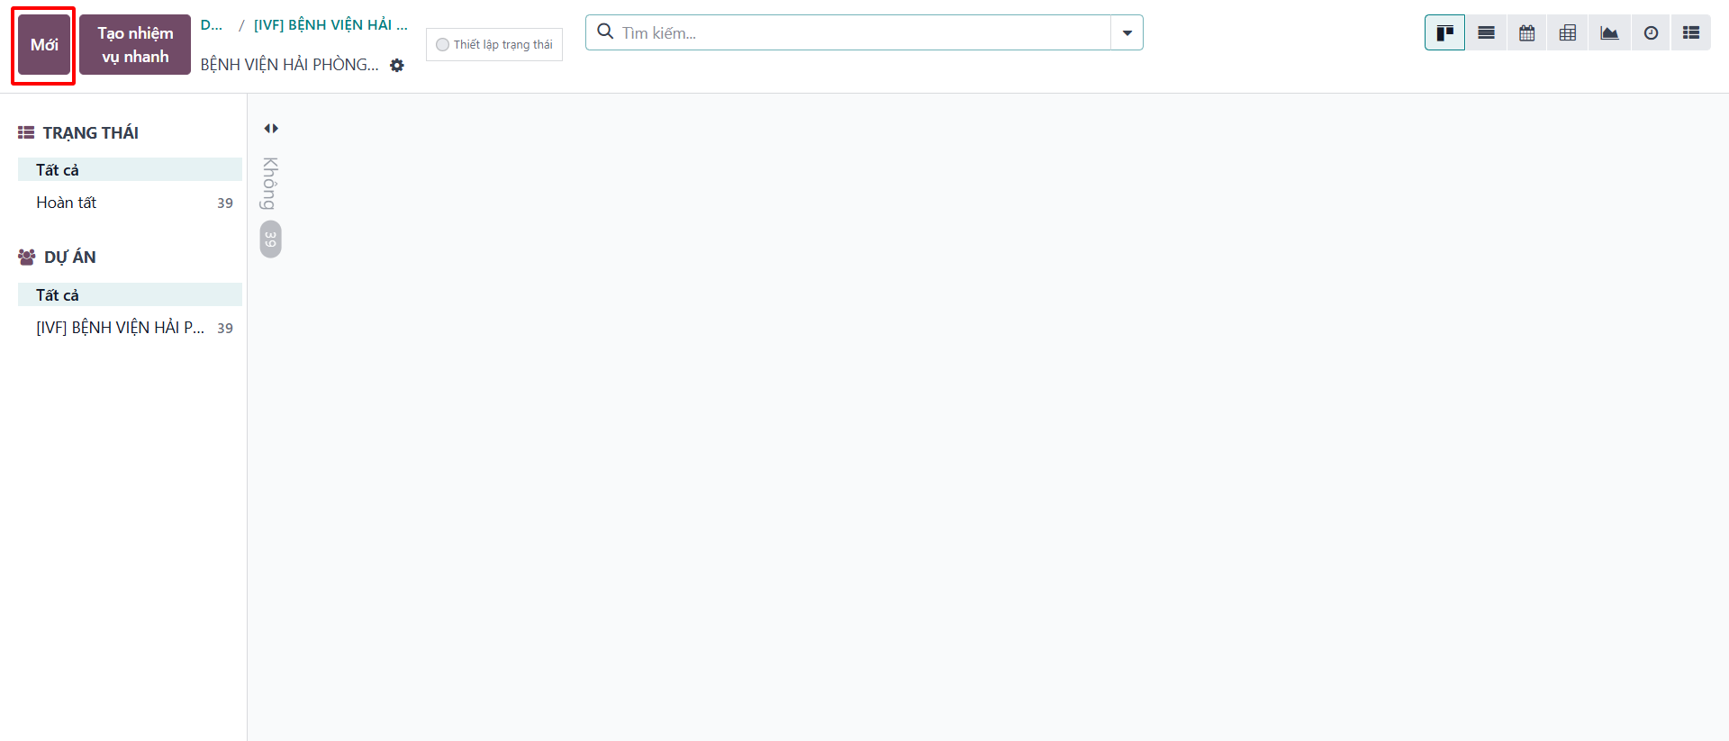Image resolution: width=1729 pixels, height=741 pixels.
Task: Open the Pivot table view icon
Action: 1568,33
